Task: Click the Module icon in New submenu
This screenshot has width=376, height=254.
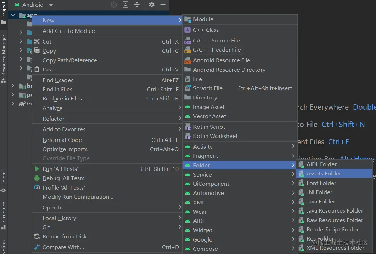Action: 187,19
